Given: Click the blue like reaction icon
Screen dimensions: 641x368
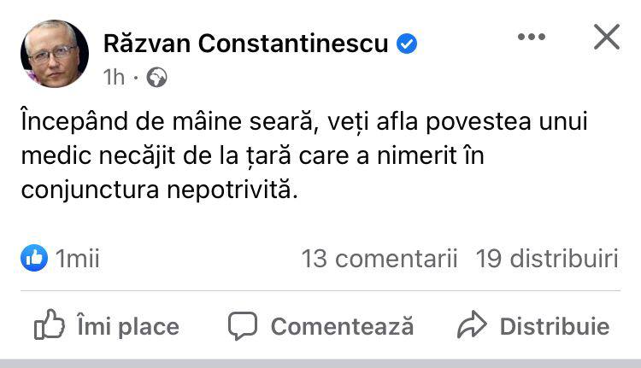Looking at the screenshot, I should coord(34,258).
